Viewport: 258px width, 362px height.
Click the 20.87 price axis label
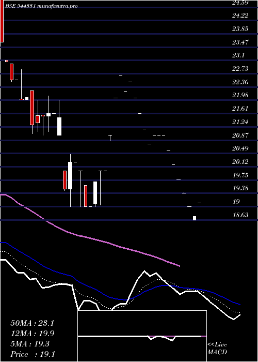(240, 135)
